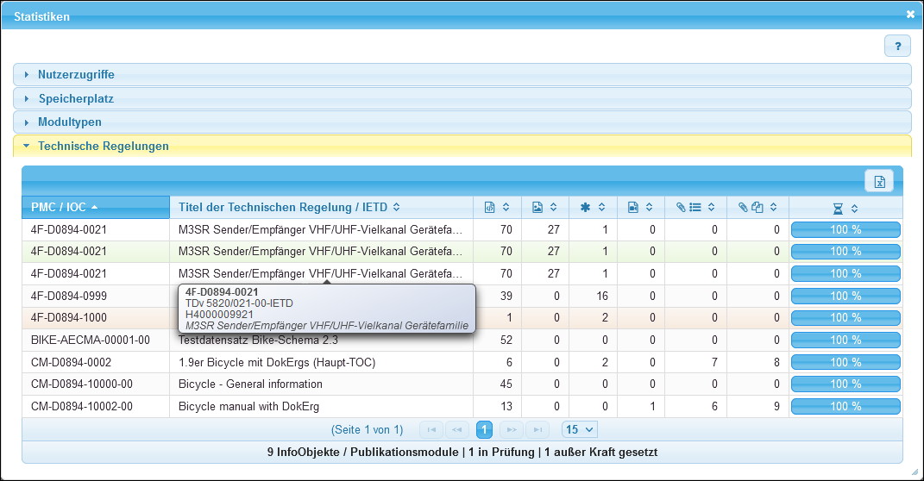This screenshot has width=924, height=481.
Task: Click value 39 in 4F-D0894-0999 row
Action: click(506, 296)
